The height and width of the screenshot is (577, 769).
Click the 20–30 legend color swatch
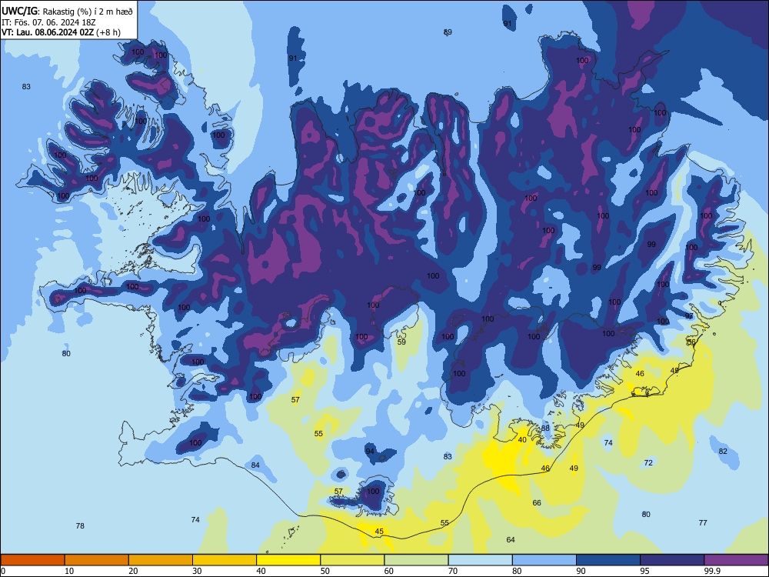coord(161,560)
